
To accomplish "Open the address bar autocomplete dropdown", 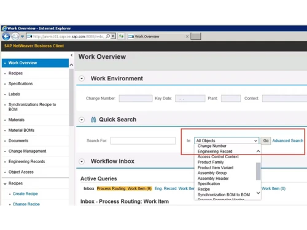I will click(113, 36).
